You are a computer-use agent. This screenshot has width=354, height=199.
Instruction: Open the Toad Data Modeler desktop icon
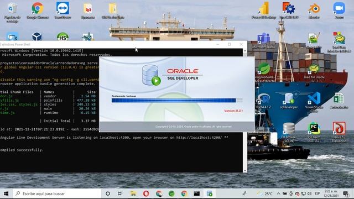point(339,42)
